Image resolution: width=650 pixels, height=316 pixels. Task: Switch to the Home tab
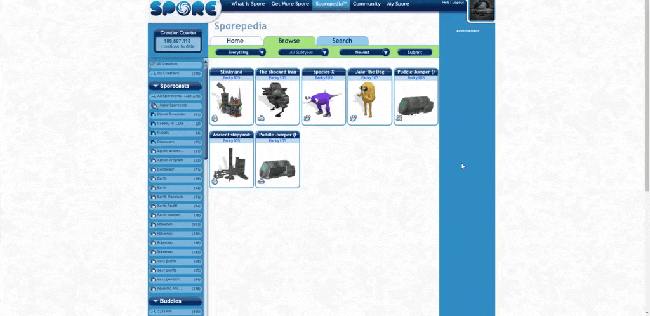tap(235, 41)
